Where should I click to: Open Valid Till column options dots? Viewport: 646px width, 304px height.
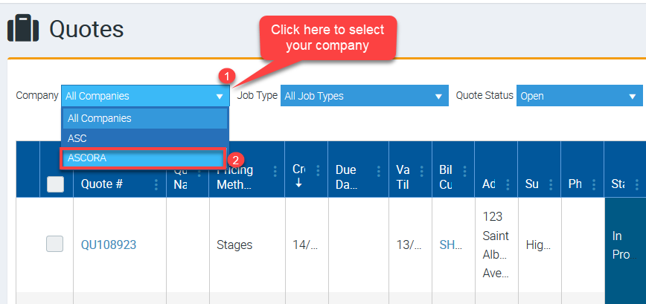(421, 171)
